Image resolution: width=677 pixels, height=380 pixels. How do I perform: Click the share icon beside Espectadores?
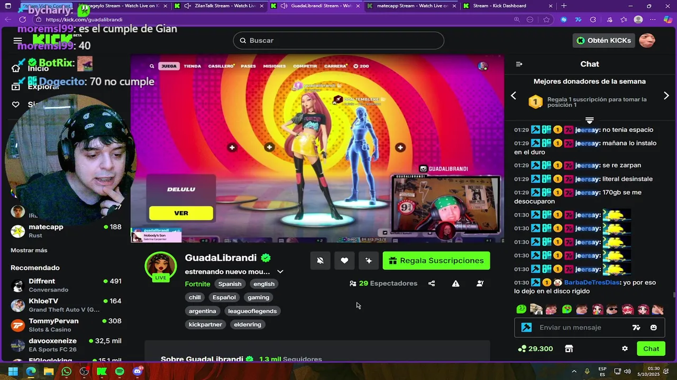coord(432,283)
